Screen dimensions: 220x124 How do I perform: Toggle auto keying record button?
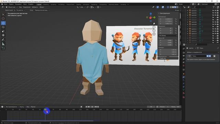pyautogui.click(x=81, y=107)
